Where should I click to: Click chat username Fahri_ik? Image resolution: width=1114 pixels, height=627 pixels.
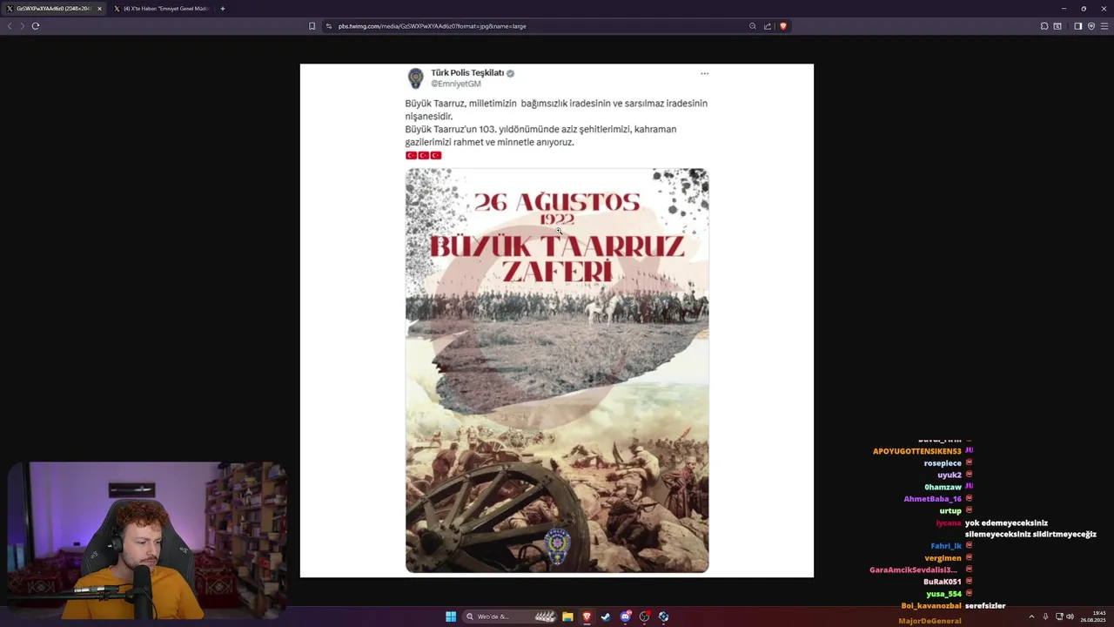946,546
